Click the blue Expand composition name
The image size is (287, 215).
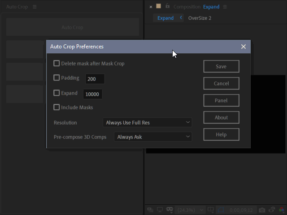[x=211, y=7]
